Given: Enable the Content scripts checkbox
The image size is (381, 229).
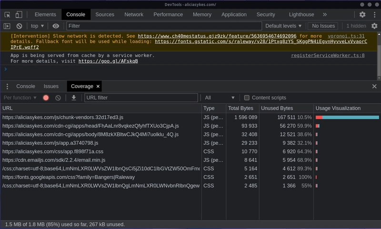Looking at the screenshot, I should click(247, 98).
